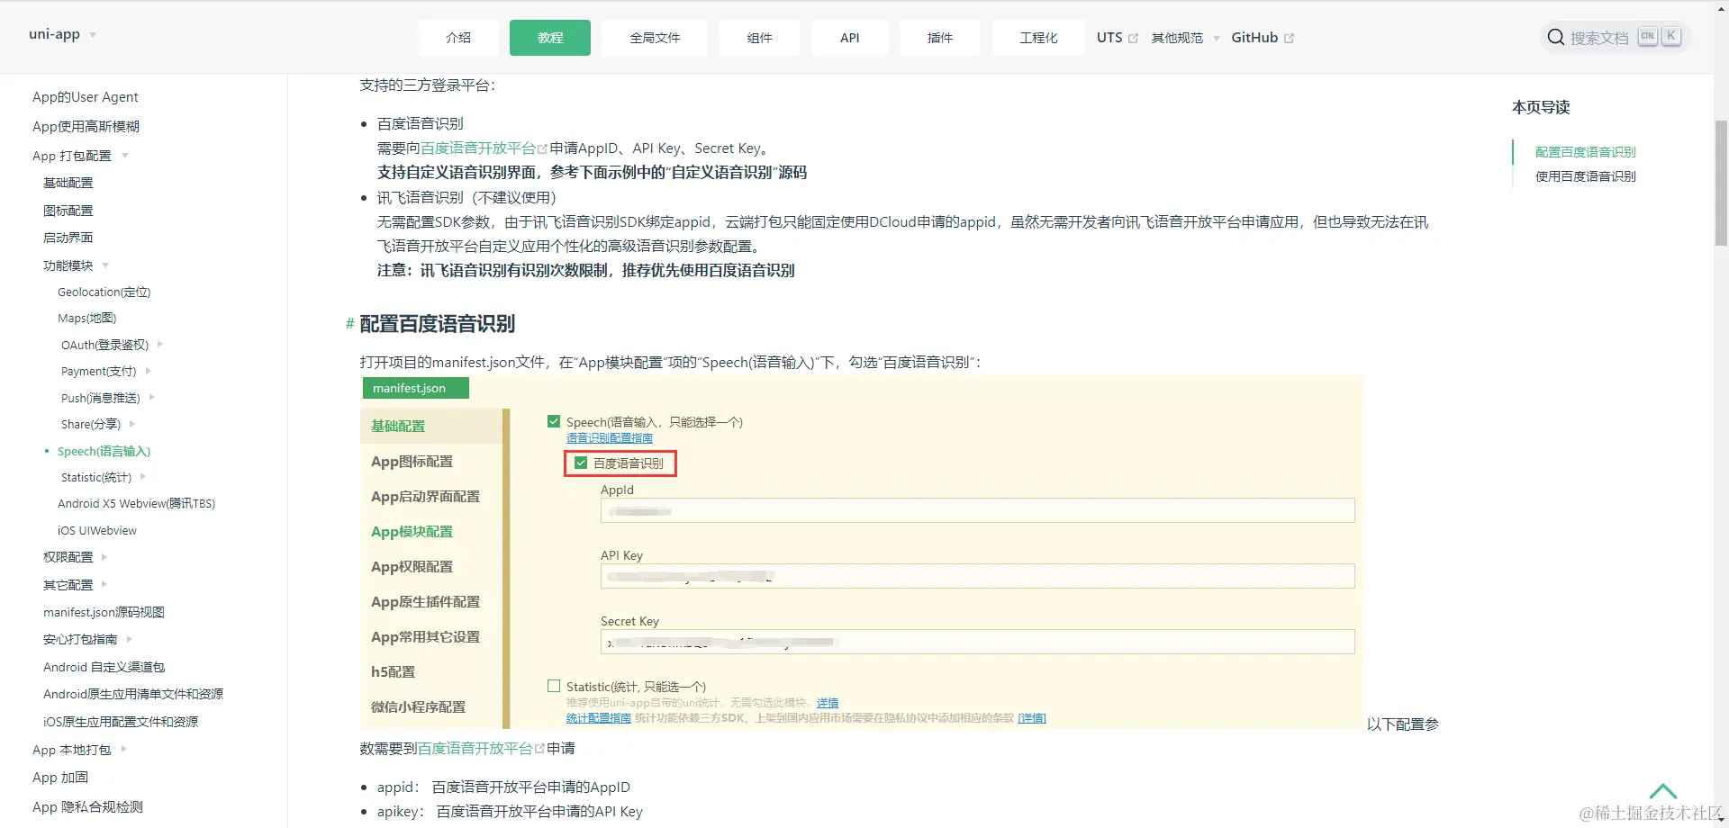This screenshot has width=1729, height=828.
Task: Click the AppId input field
Action: coord(977,510)
